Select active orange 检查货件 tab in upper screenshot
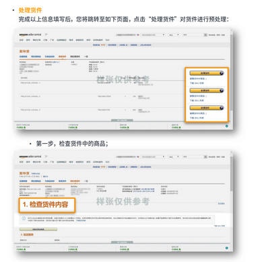Viewport: 260px width, 262px height. pyautogui.click(x=62, y=56)
